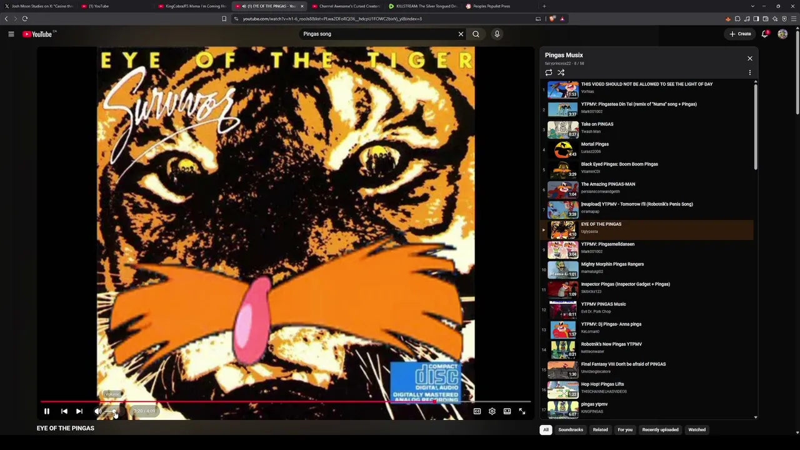Play 'Robotnik's New Pingas YTPMV'
Screen dimensions: 800x450
pyautogui.click(x=647, y=349)
